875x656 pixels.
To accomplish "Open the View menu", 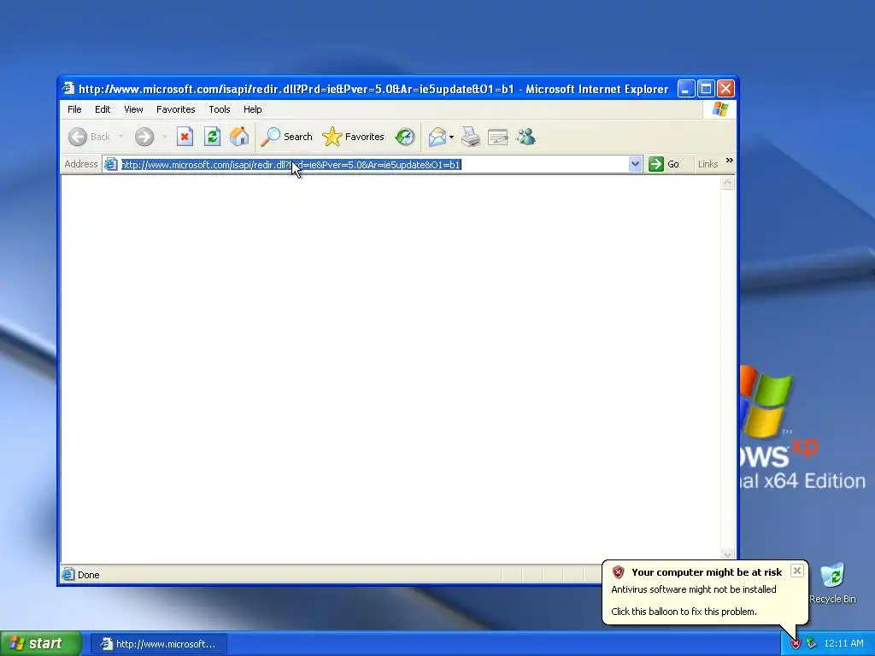I will (133, 109).
